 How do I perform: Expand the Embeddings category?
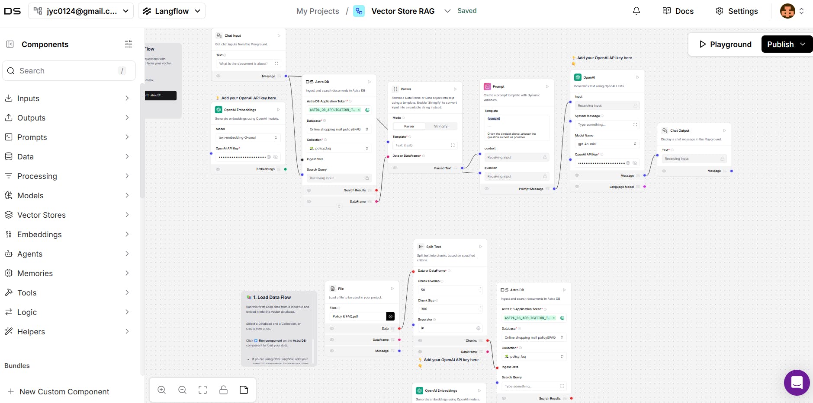[x=67, y=234]
